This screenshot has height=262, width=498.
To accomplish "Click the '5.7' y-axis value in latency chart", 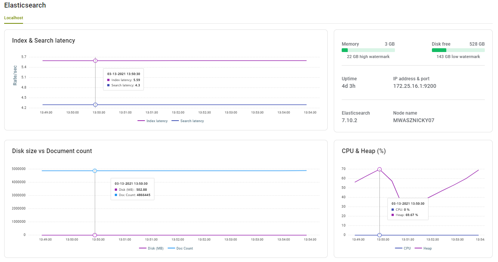I will (x=24, y=57).
